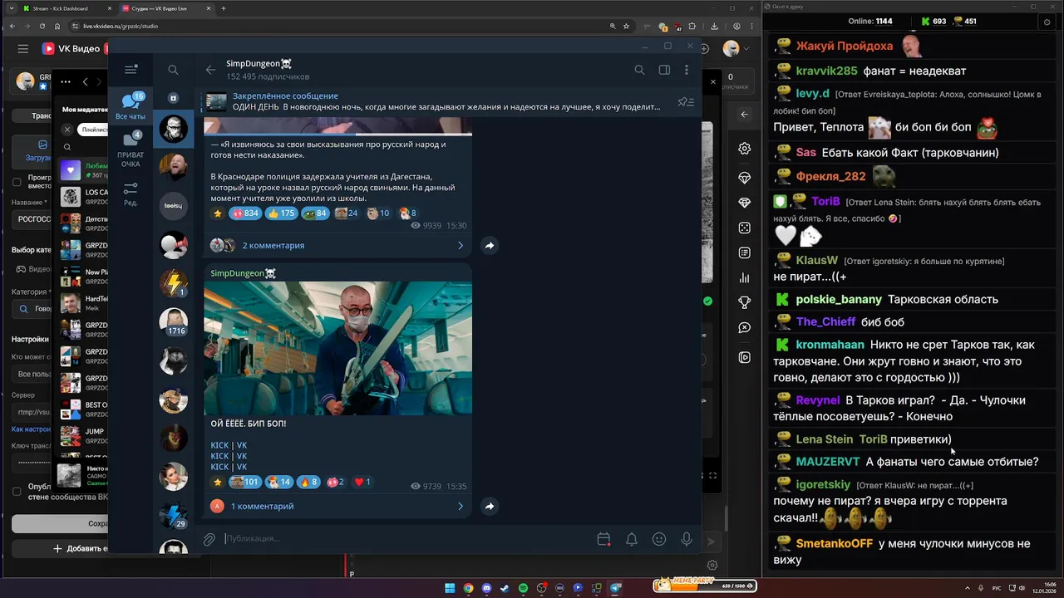
Task: Select the 'JUMP' track in media library
Action: tap(83, 436)
